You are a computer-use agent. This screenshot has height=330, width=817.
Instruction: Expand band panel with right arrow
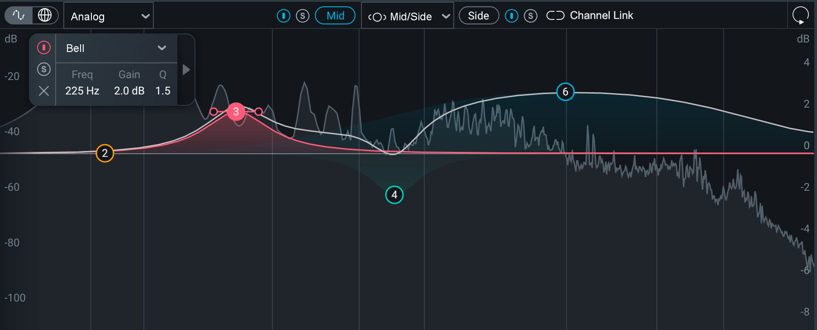click(186, 70)
